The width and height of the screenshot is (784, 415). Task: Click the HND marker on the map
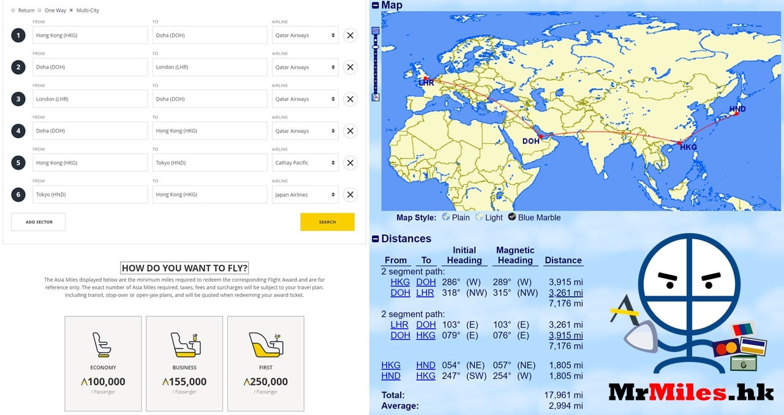coord(737,113)
